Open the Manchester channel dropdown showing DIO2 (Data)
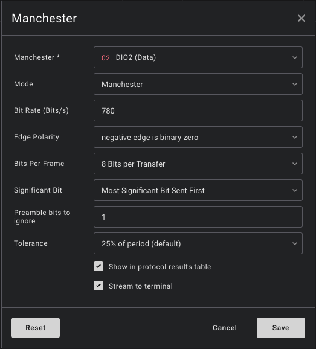Screen dimensions: 316x349 tap(198, 57)
